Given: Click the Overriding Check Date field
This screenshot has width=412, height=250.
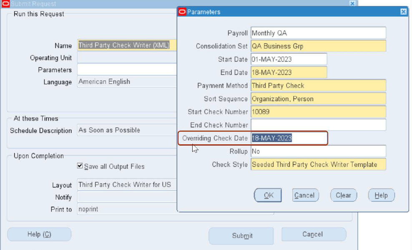Looking at the screenshot, I should click(x=289, y=138).
